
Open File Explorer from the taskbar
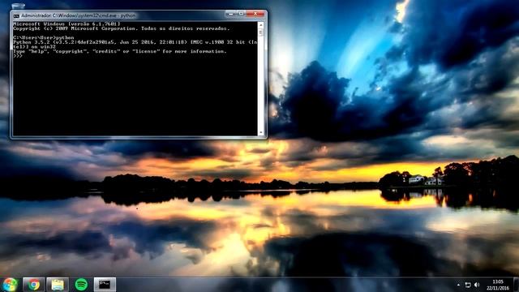(x=58, y=285)
